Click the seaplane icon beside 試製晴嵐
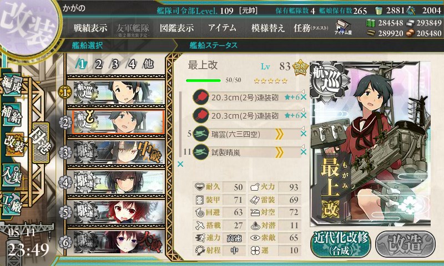Screen dimensions: 444x266 tap(201, 152)
